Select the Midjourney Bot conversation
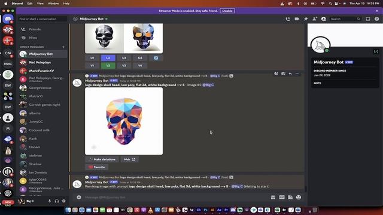 tap(42, 54)
